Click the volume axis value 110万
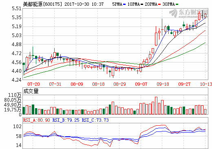212x149 pixels. click(x=15, y=95)
